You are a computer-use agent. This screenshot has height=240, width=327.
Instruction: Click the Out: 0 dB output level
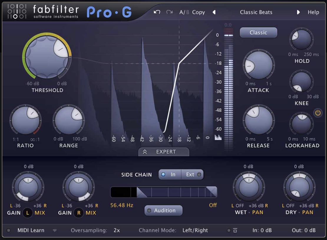pyautogui.click(x=303, y=230)
